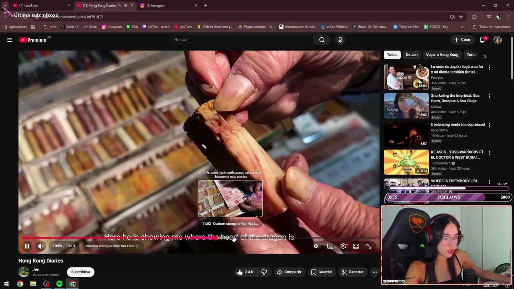Open a new browser tab
Screen dimensions: 514x289
(x=206, y=6)
